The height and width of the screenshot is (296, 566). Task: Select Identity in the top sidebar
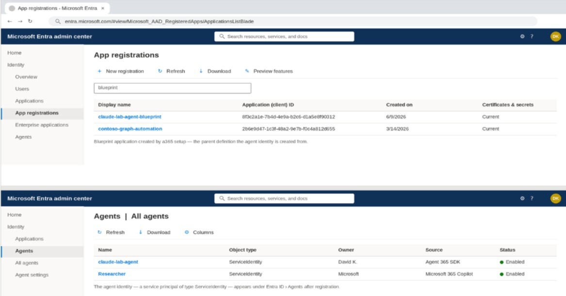16,65
